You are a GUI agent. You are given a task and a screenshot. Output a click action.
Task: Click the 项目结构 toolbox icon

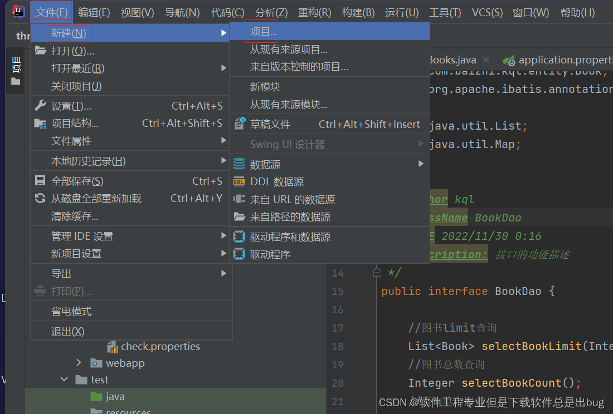[40, 123]
